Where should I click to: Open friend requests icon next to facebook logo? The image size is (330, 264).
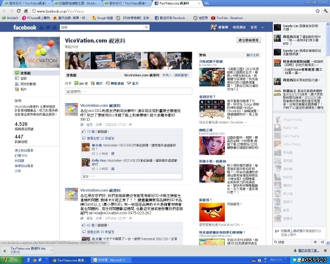[41, 27]
